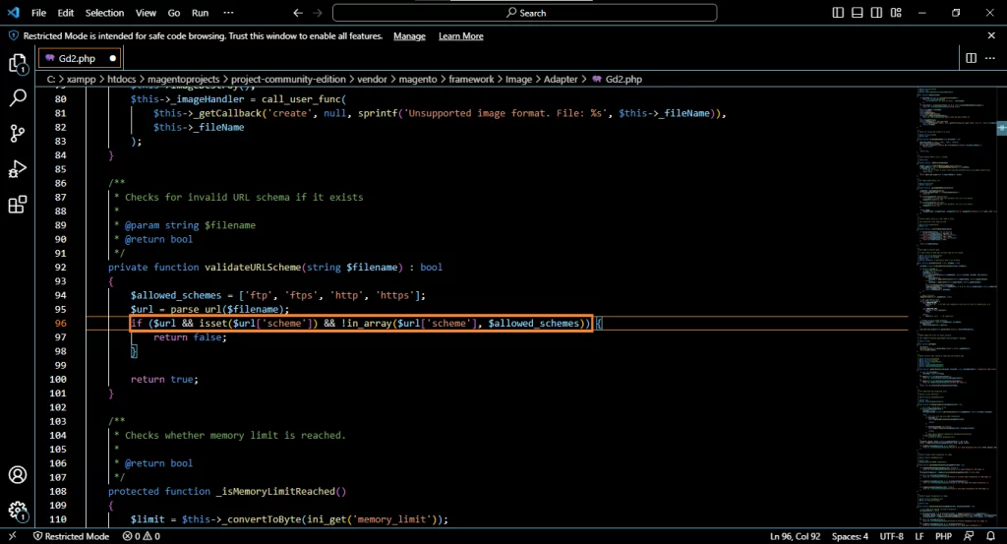
Task: Toggle the bottom panel layout icon
Action: pos(858,13)
